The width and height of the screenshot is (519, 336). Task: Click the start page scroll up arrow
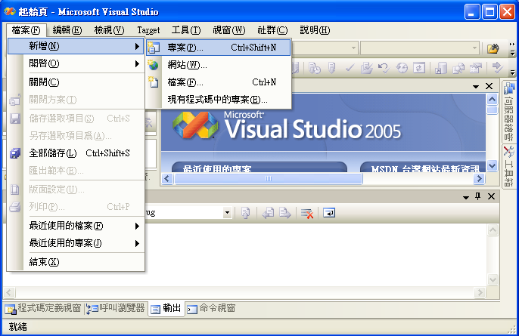493,99
